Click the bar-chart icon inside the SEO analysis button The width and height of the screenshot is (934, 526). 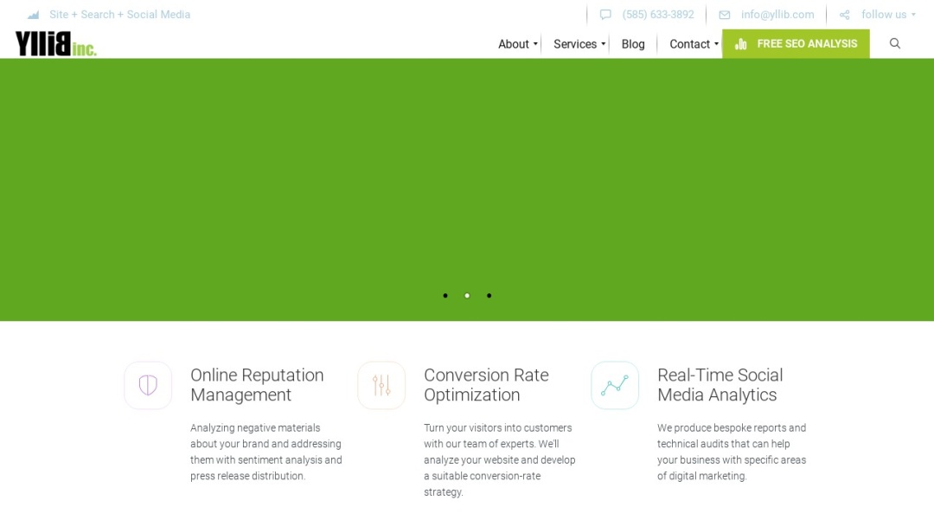click(x=742, y=43)
